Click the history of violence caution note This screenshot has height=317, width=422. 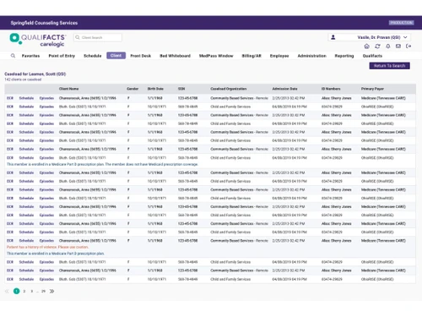click(x=47, y=247)
